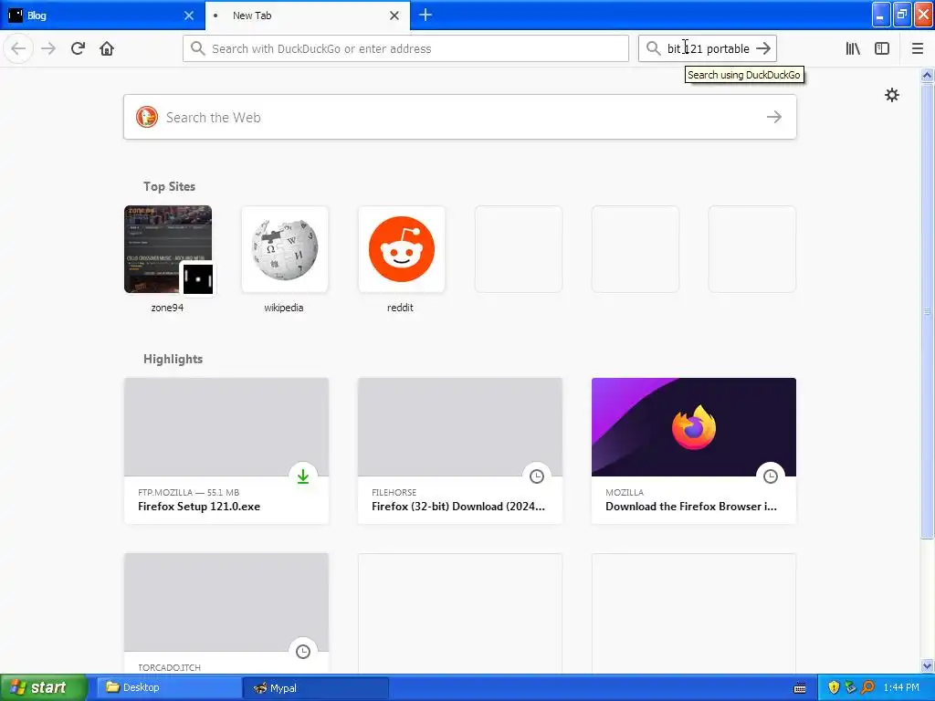Click the page scrollbar up arrow
This screenshot has height=701, width=935.
927,75
